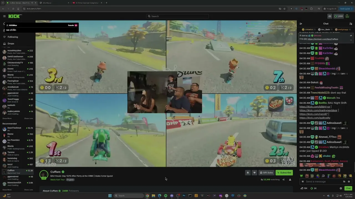Open Drops in sidebar
This screenshot has width=355, height=199.
pyautogui.click(x=11, y=44)
